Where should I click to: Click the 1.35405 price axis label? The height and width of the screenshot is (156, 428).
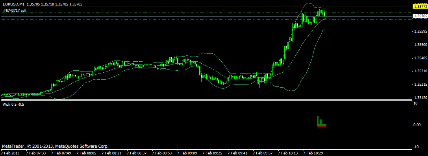(x=421, y=58)
